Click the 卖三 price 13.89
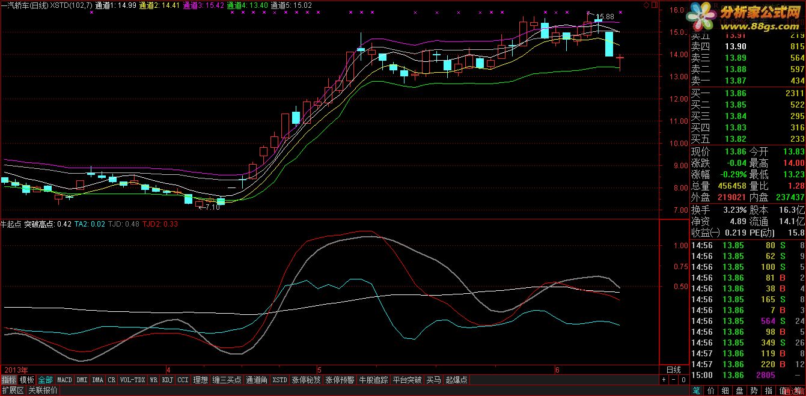806x396 pixels. 736,58
